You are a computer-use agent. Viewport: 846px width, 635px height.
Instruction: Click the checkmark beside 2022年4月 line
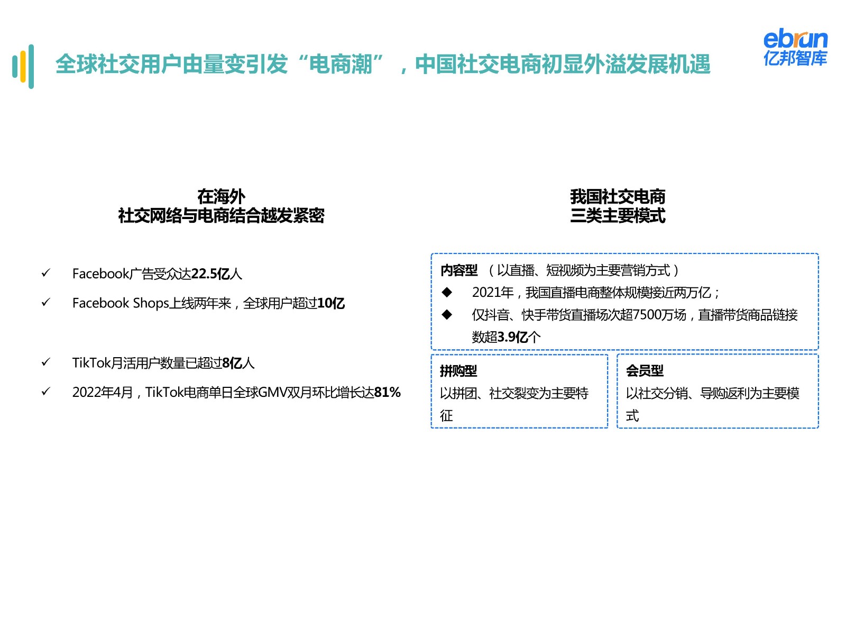pos(46,392)
